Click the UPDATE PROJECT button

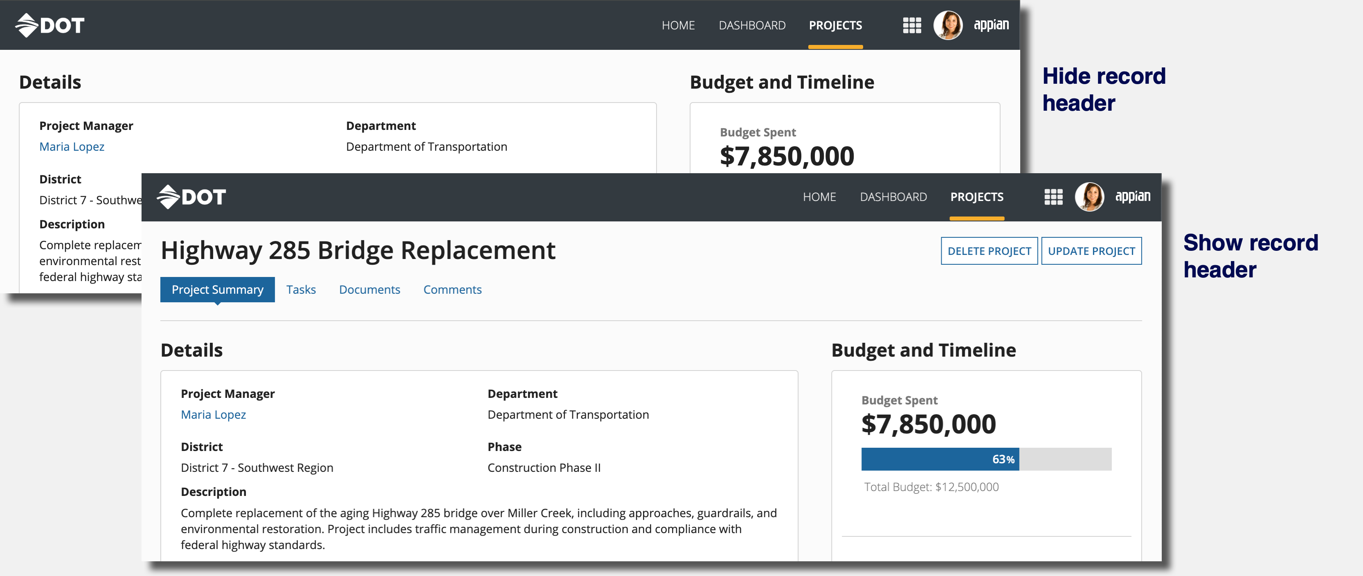tap(1091, 251)
